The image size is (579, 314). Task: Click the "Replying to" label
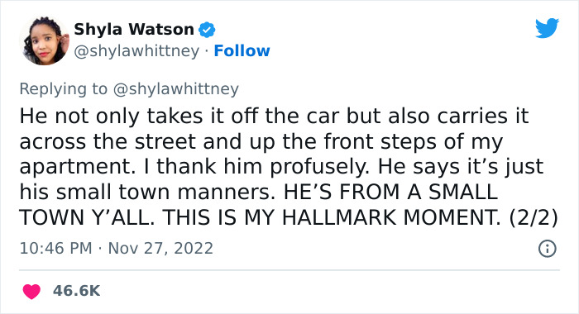[x=63, y=89]
